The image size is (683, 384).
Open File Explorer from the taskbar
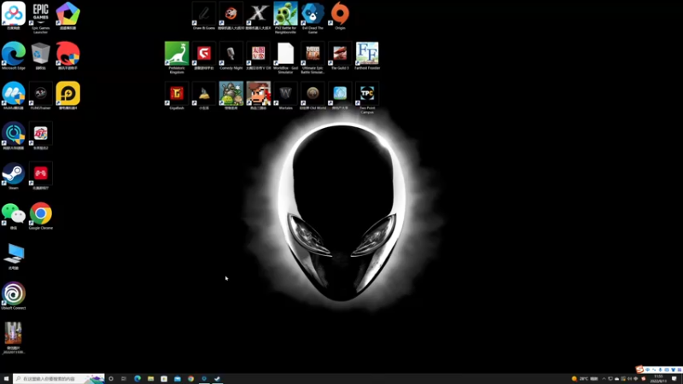point(151,379)
